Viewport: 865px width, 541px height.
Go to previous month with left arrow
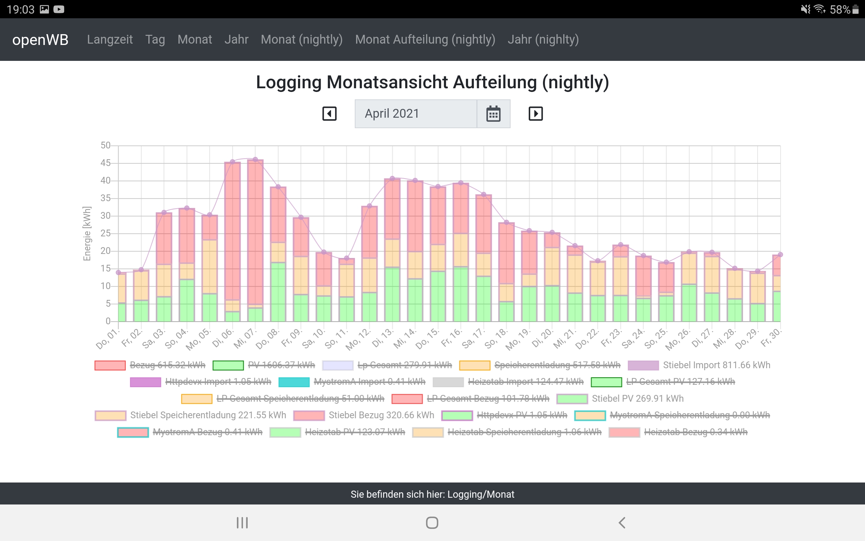point(329,114)
